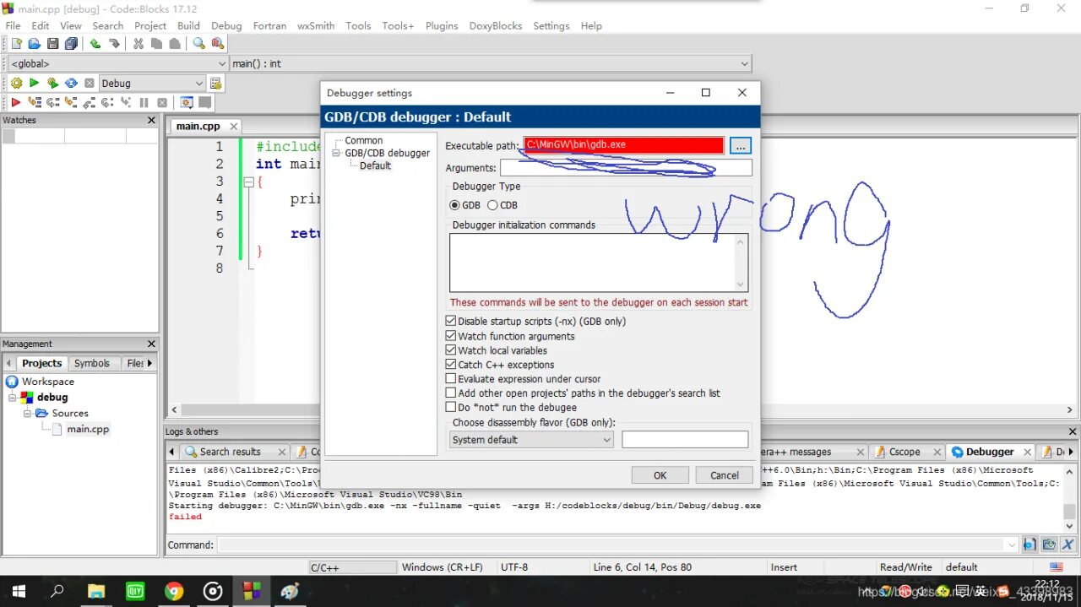
Task: Open the Debug menu
Action: click(x=226, y=25)
